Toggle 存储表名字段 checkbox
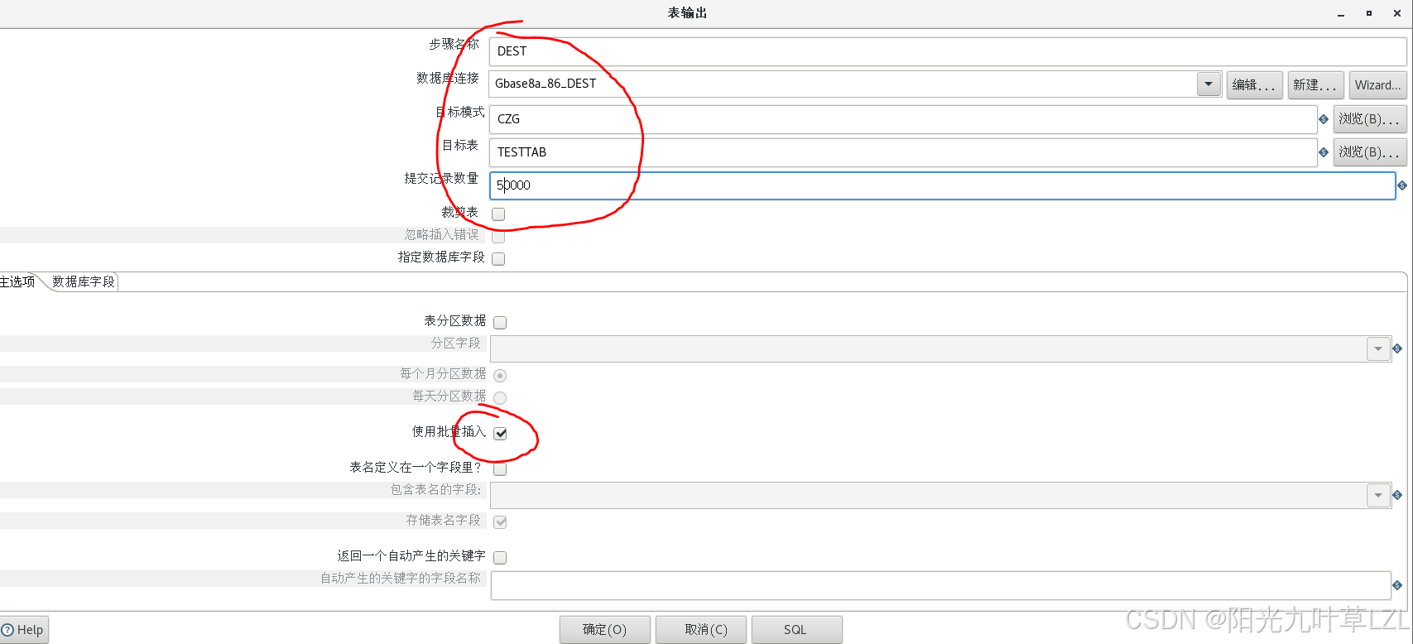Viewport: 1413px width, 644px height. [x=500, y=521]
